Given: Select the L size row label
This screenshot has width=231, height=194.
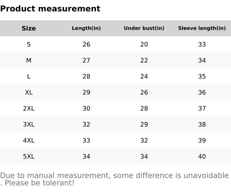Looking at the screenshot, I should (x=29, y=76).
